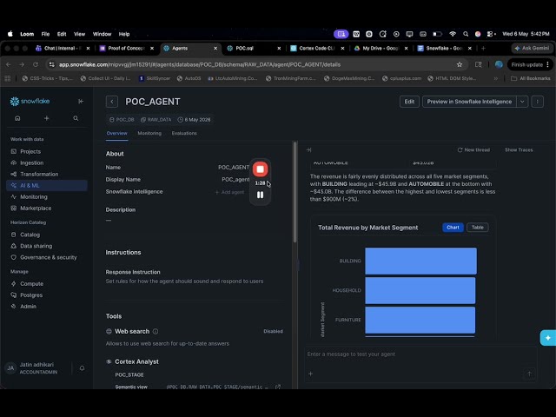Click the BUILDING bar in chart
Viewport: 556px width, 417px height.
(x=420, y=261)
